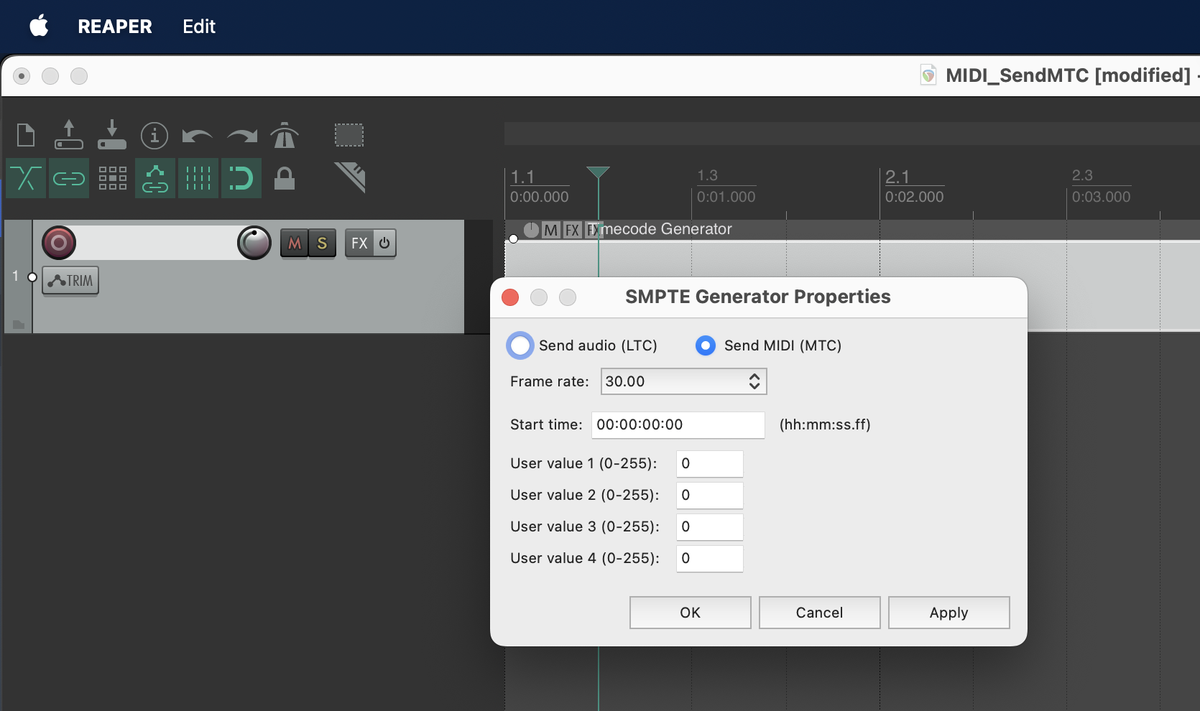
Task: Click the Apply button
Action: [949, 613]
